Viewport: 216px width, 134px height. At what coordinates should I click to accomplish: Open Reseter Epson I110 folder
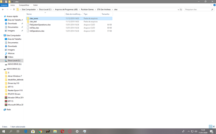[15, 90]
